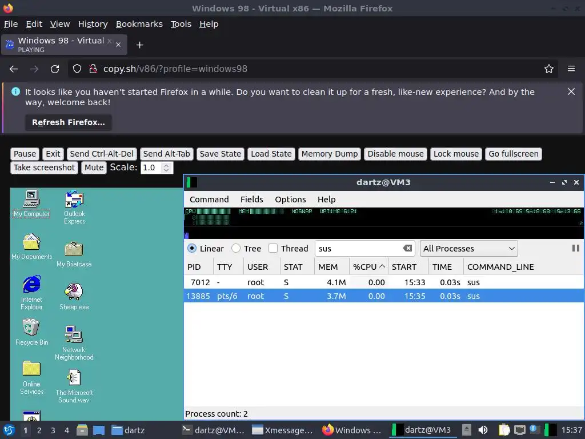
Task: Open clipboard manager tray icon
Action: tap(504, 430)
